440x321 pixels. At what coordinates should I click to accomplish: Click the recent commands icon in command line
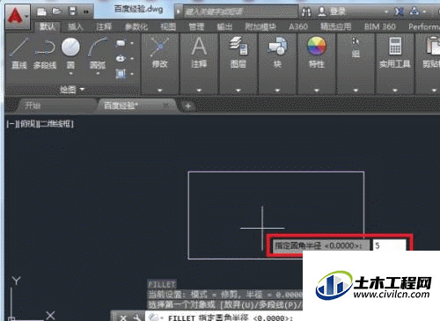pyautogui.click(x=154, y=317)
